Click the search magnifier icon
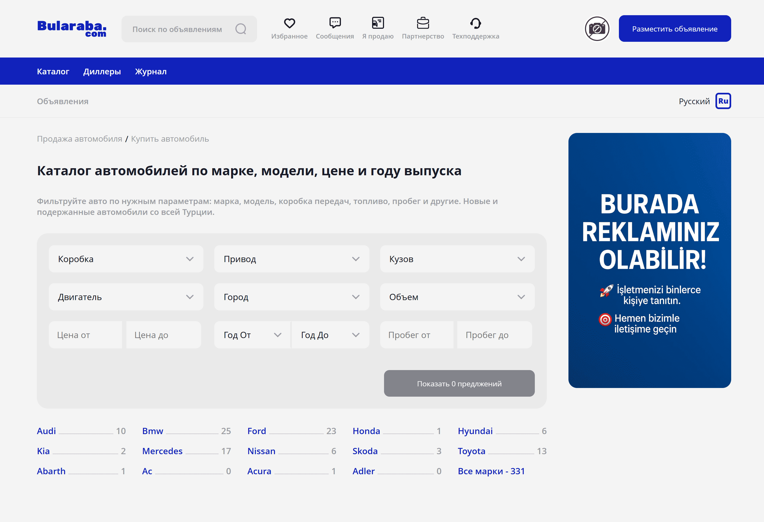Screen dimensions: 764x522 pyautogui.click(x=241, y=29)
